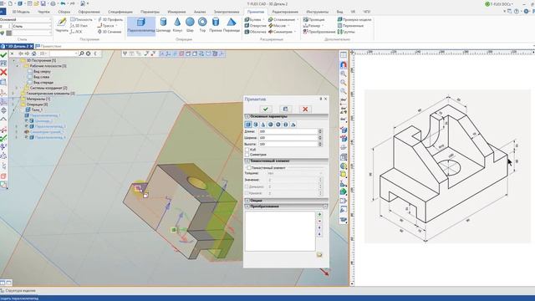Image resolution: width=535 pixels, height=301 pixels.
Task: Click the search magnifier in model tree toolbar
Action: click(x=81, y=54)
